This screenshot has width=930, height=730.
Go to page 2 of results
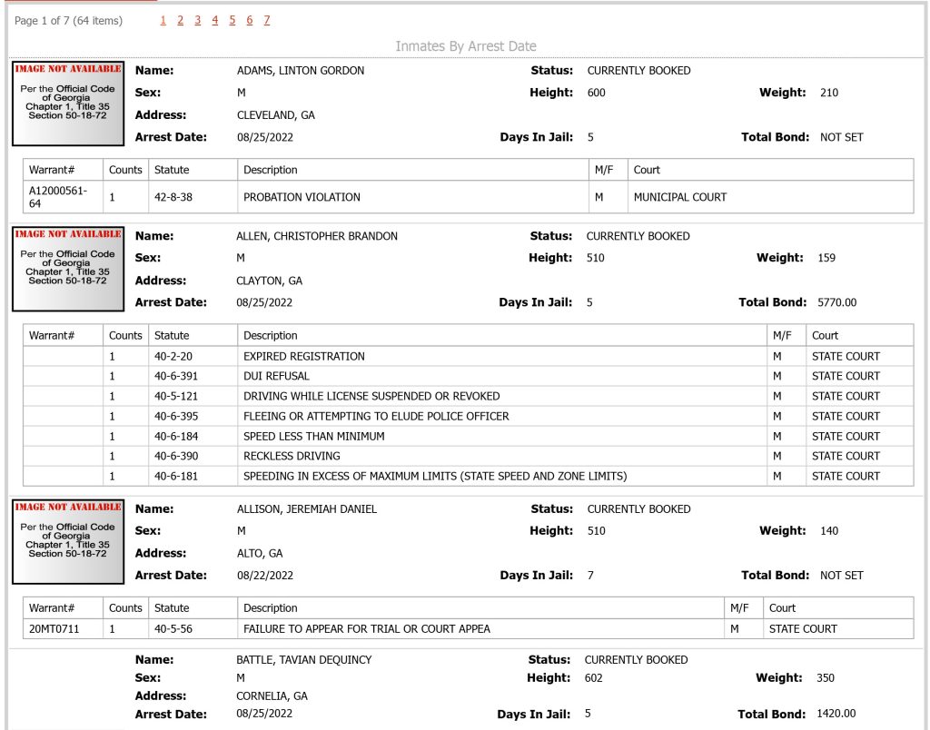(181, 21)
